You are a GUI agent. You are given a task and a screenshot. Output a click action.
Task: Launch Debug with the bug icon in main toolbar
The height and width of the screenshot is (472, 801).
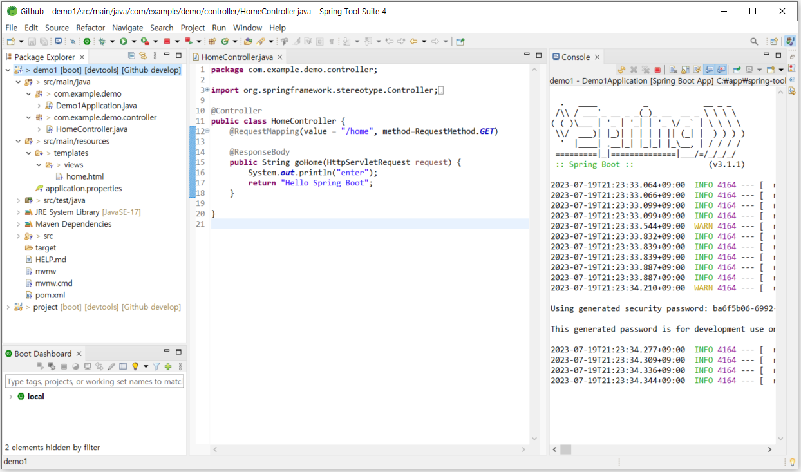[102, 41]
